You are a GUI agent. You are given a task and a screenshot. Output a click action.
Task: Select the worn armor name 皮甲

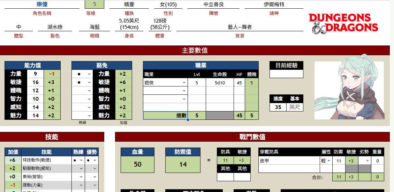point(289,161)
